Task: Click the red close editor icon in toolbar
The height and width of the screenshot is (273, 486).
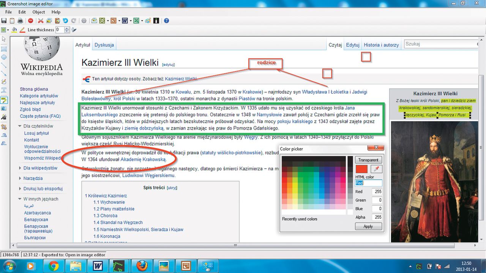Action: [x=30, y=21]
